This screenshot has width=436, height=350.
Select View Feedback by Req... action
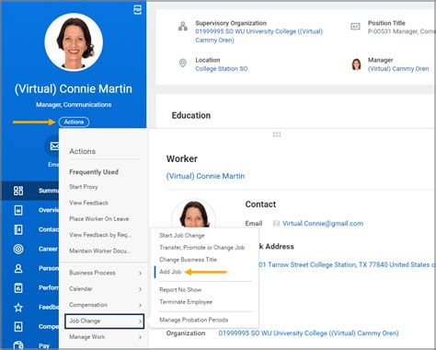tap(100, 235)
